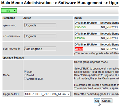The image size is (119, 108).
Task: Click the Standby HA role value
Action: pyautogui.click(x=80, y=38)
